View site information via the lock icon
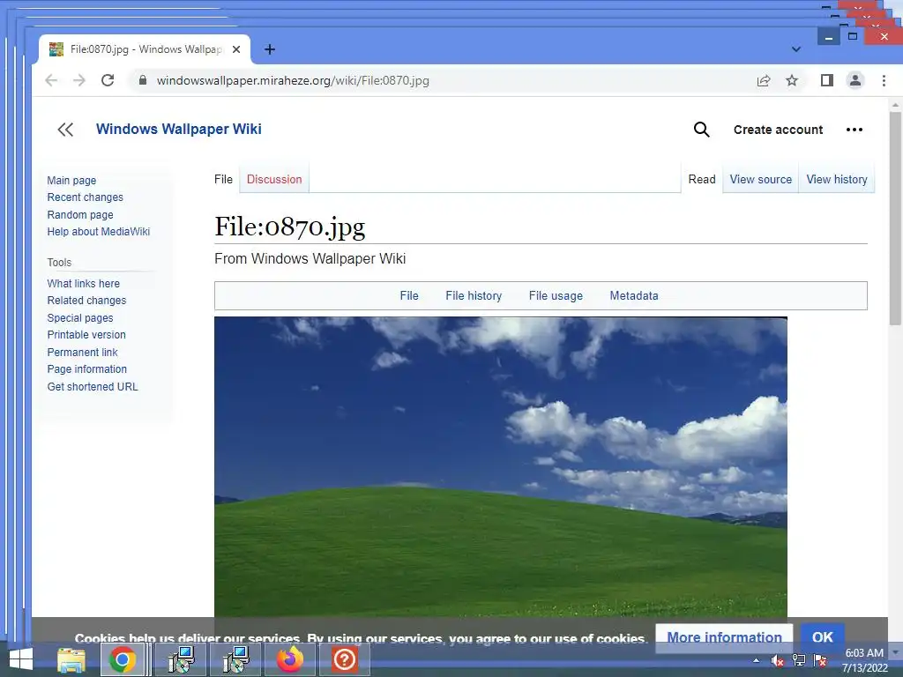 143,80
